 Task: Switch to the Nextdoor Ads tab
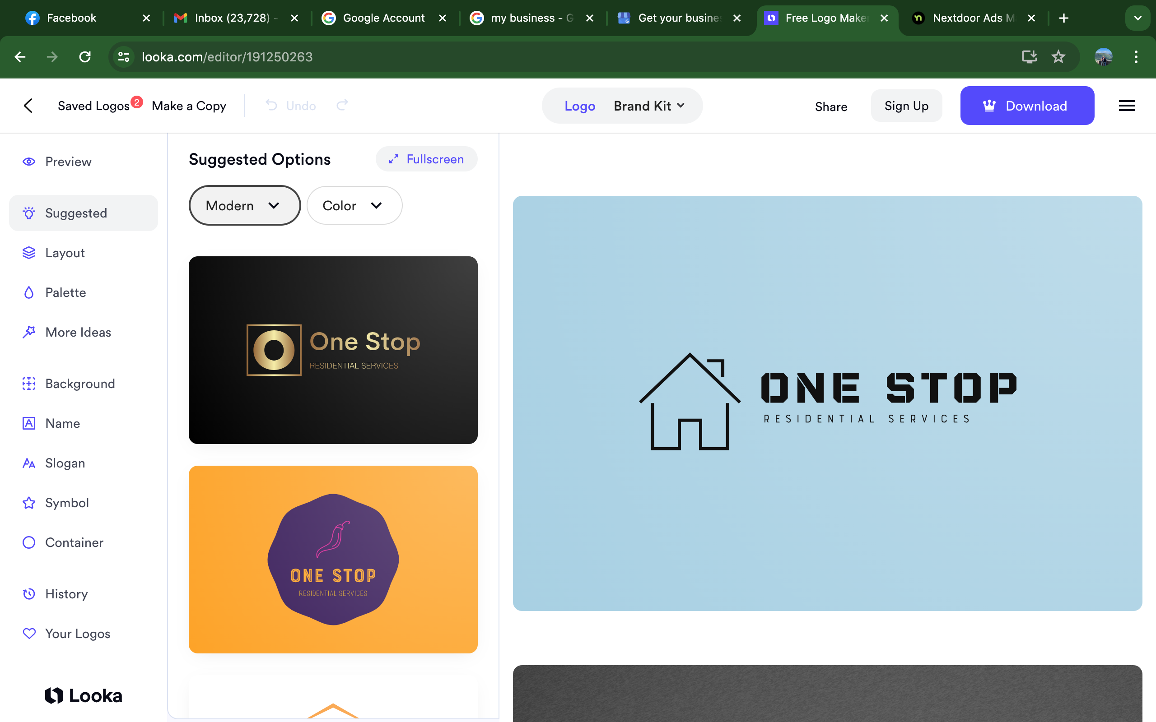(x=970, y=18)
